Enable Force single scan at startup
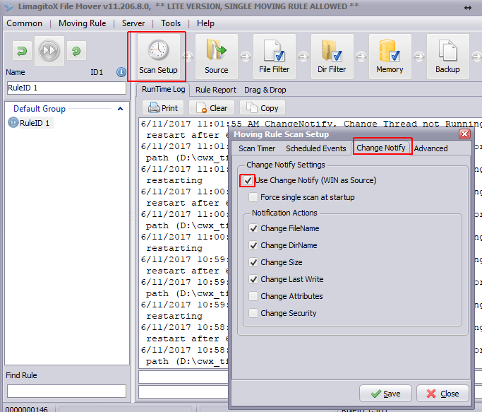The width and height of the screenshot is (482, 412). pyautogui.click(x=254, y=198)
